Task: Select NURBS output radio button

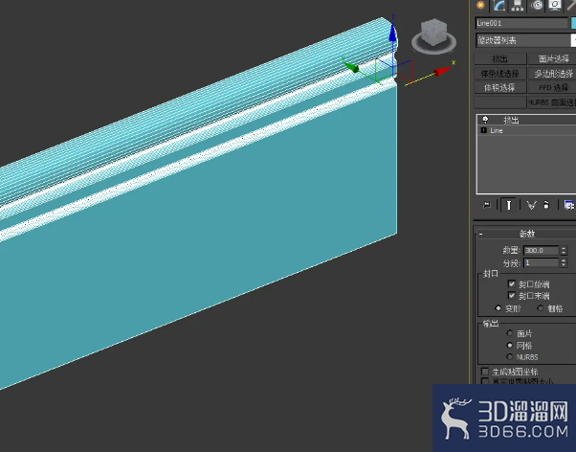Action: pyautogui.click(x=509, y=356)
